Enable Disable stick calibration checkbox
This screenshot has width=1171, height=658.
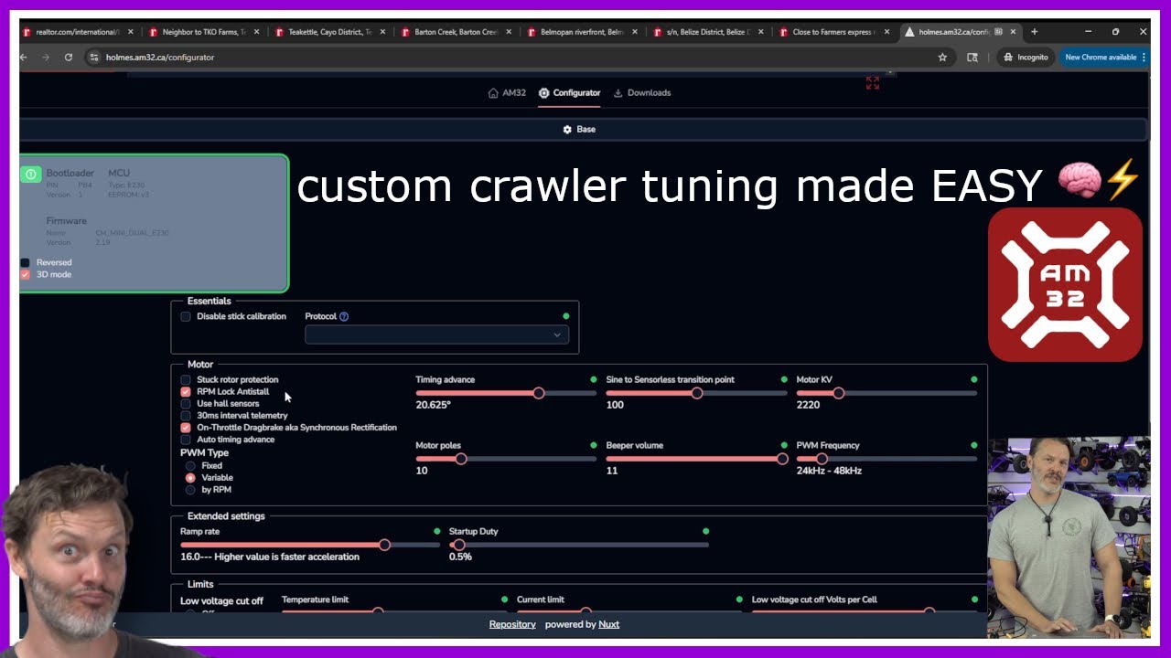(x=186, y=316)
